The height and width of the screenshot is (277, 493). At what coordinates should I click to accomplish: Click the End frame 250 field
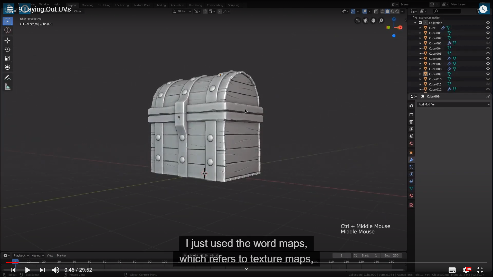point(392,255)
